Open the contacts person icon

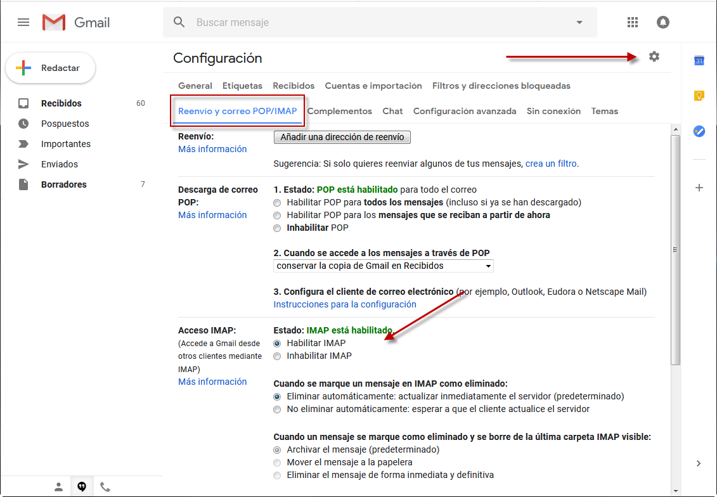[58, 487]
